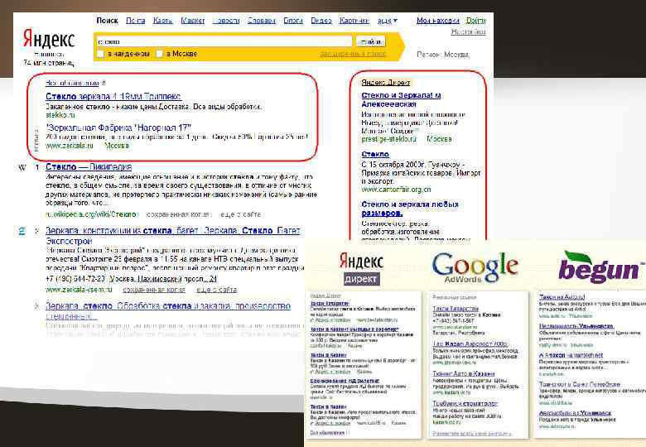Click 'ещё с сайта' under the zerkala-vsem.ru result
Screen dimensions: 646x447
pos(216,290)
